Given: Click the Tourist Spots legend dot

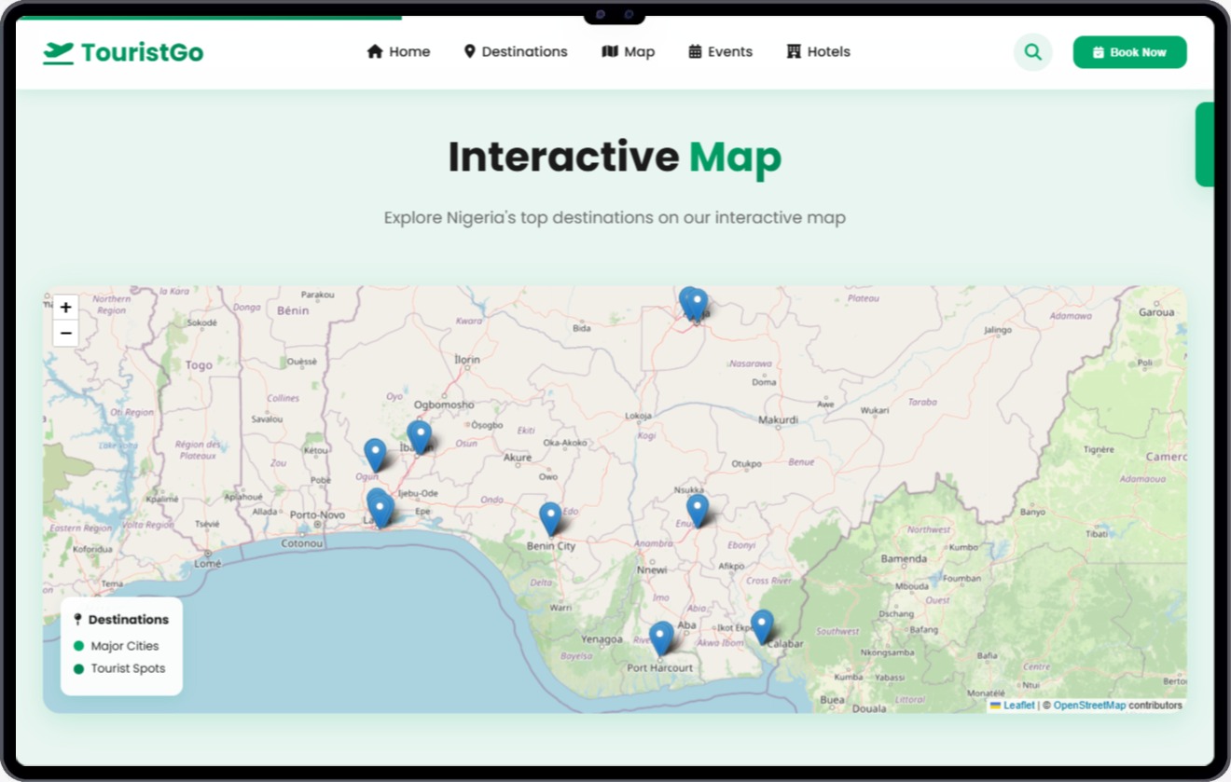Looking at the screenshot, I should [78, 668].
